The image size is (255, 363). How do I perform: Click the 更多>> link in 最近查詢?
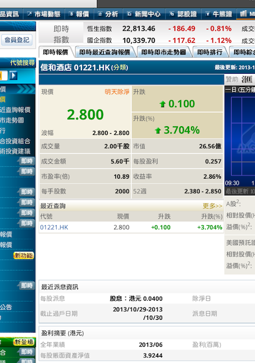point(212,206)
